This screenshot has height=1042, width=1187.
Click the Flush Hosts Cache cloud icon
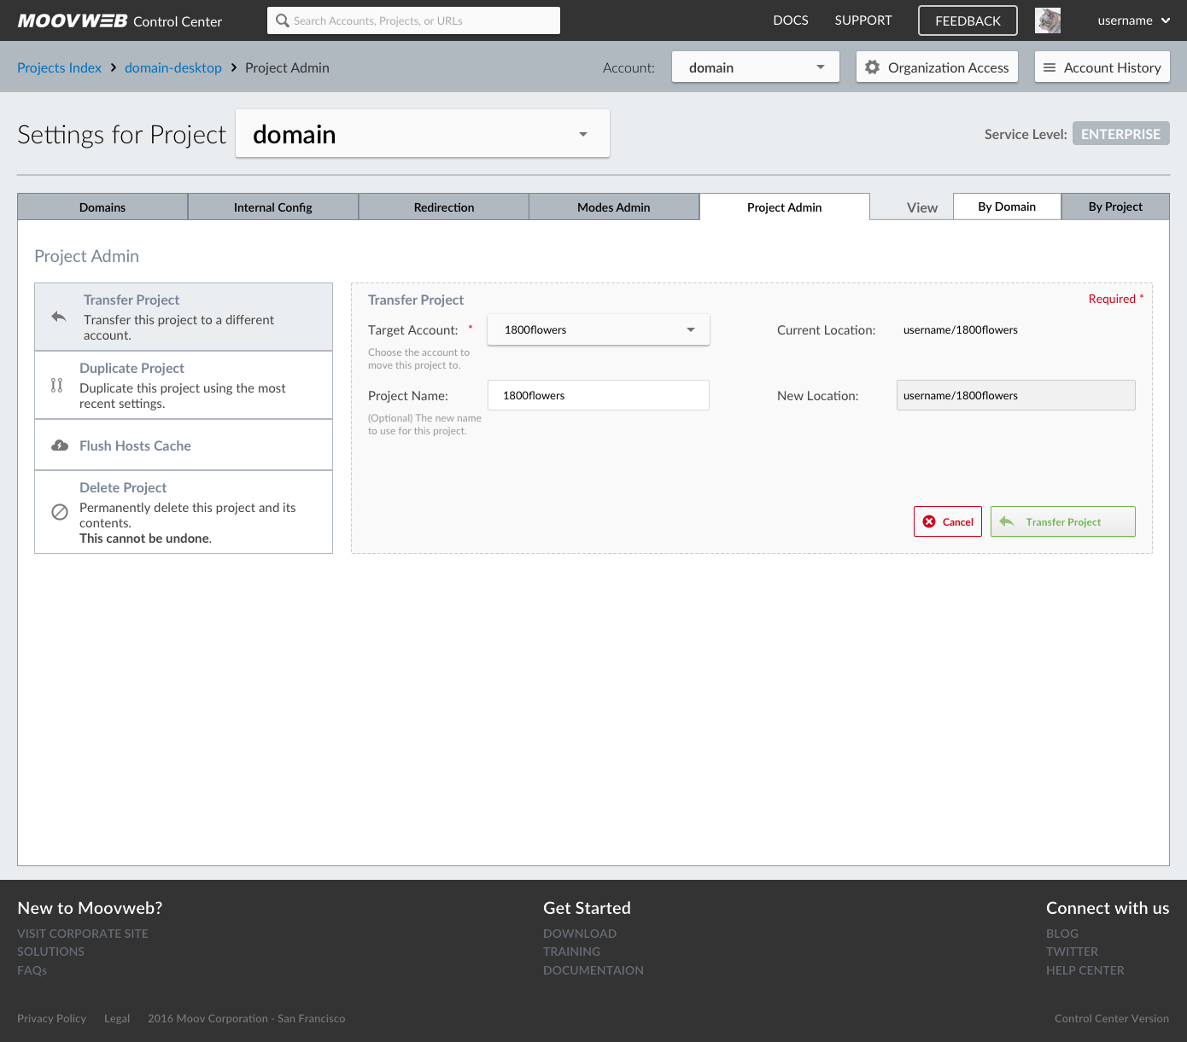pos(60,445)
